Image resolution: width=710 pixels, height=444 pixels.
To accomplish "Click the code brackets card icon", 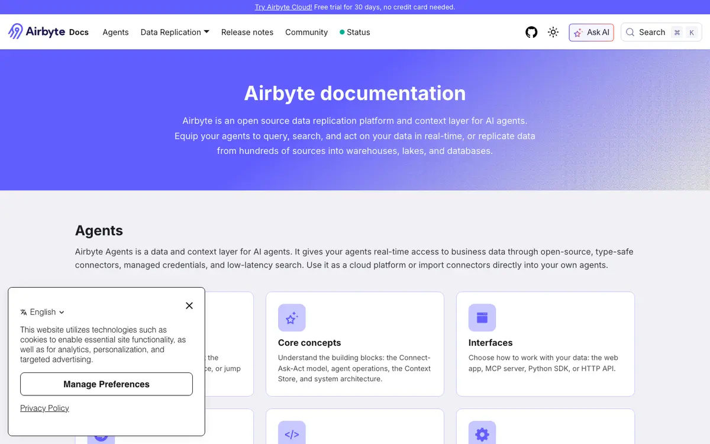I will coord(292,434).
